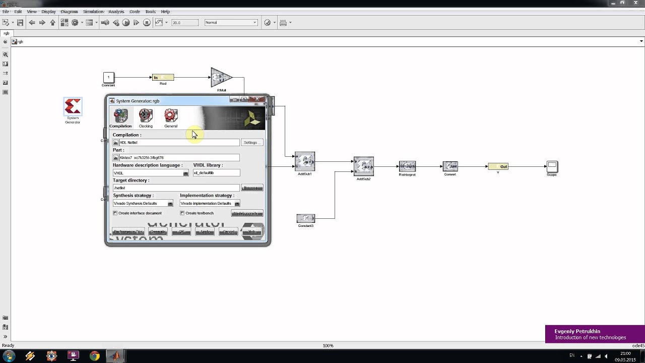Viewport: 645px width, 363px height.
Task: Open the File menu
Action: click(6, 12)
